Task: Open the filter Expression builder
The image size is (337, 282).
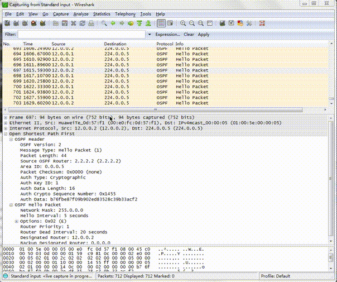Action: click(167, 35)
